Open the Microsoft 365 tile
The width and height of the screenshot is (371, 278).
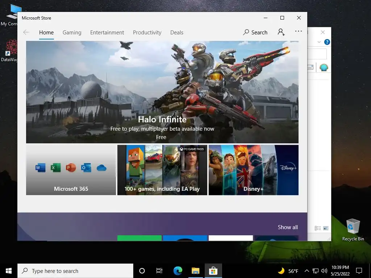[x=71, y=170]
